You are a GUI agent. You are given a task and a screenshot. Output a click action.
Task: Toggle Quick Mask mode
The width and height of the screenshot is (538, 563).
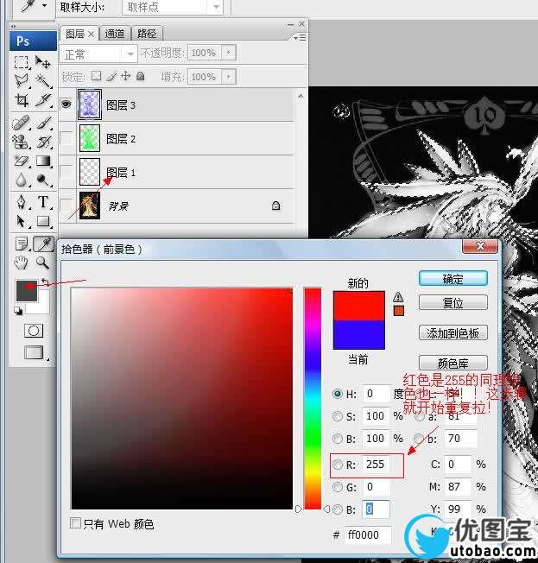(x=34, y=331)
